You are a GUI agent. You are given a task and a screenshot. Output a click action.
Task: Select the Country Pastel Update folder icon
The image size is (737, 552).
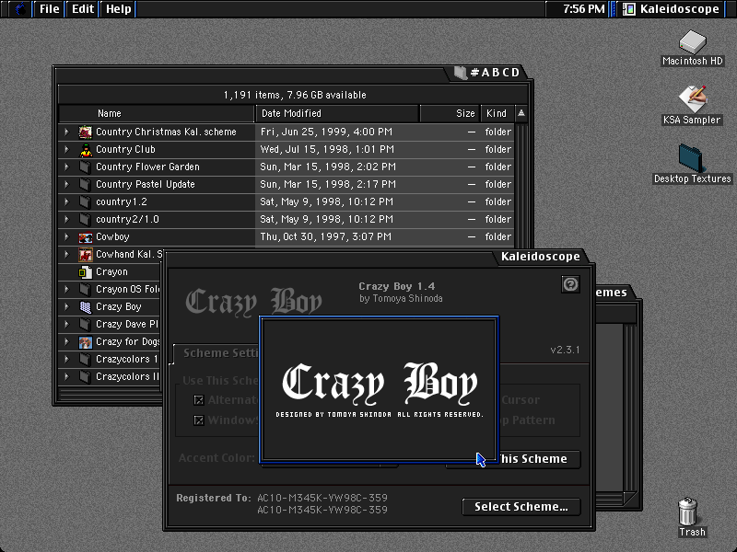tap(85, 184)
